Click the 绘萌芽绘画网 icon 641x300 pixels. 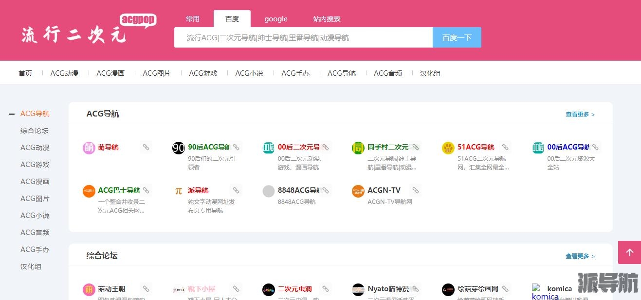[x=448, y=290]
